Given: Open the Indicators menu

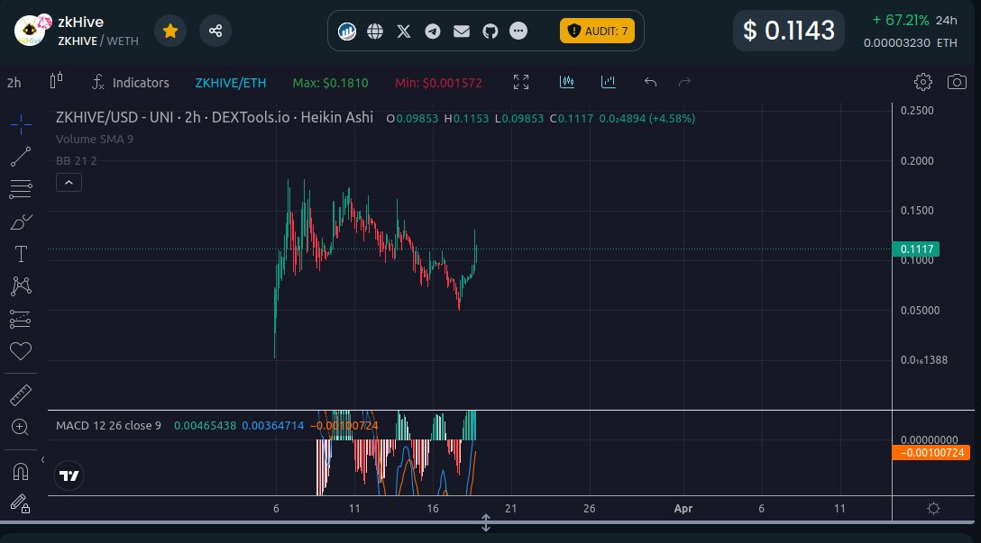Looking at the screenshot, I should pyautogui.click(x=130, y=83).
